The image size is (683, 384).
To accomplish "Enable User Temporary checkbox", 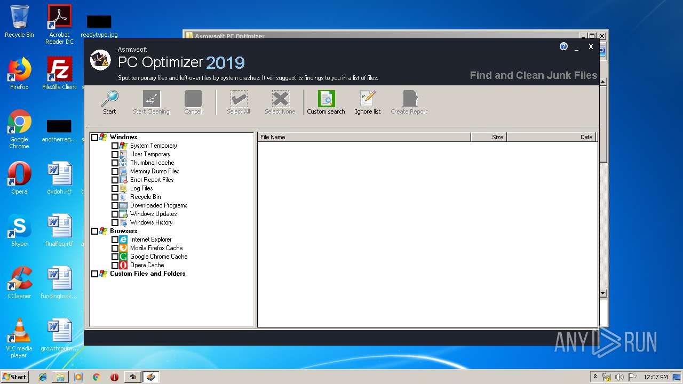I will point(115,154).
